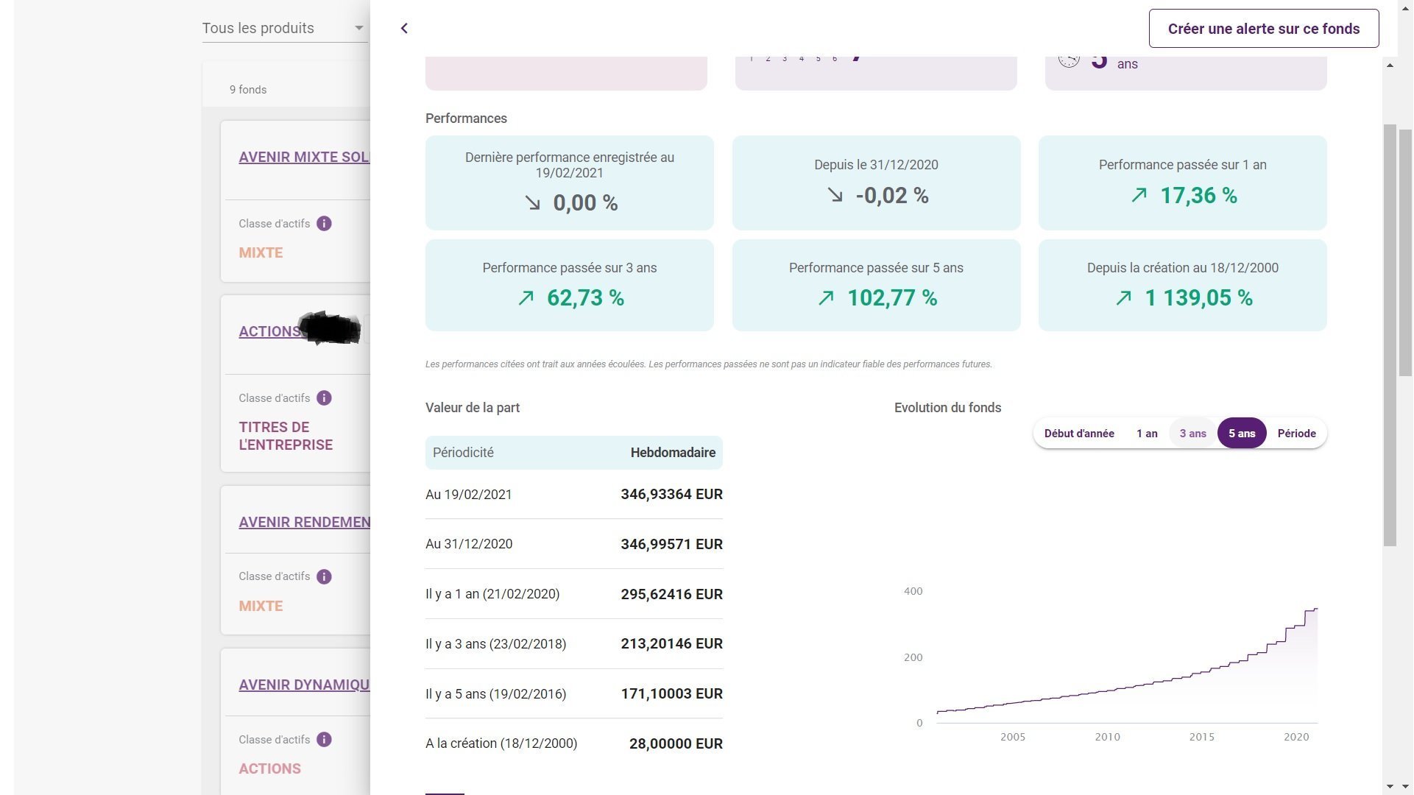Click info icon in AVENIR RENDEMENT card

[324, 576]
